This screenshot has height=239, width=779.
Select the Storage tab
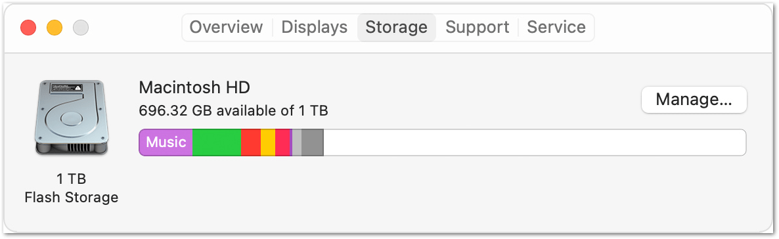397,27
